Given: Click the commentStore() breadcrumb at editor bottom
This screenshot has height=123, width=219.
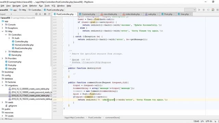Looking at the screenshot, I should 113,118.
